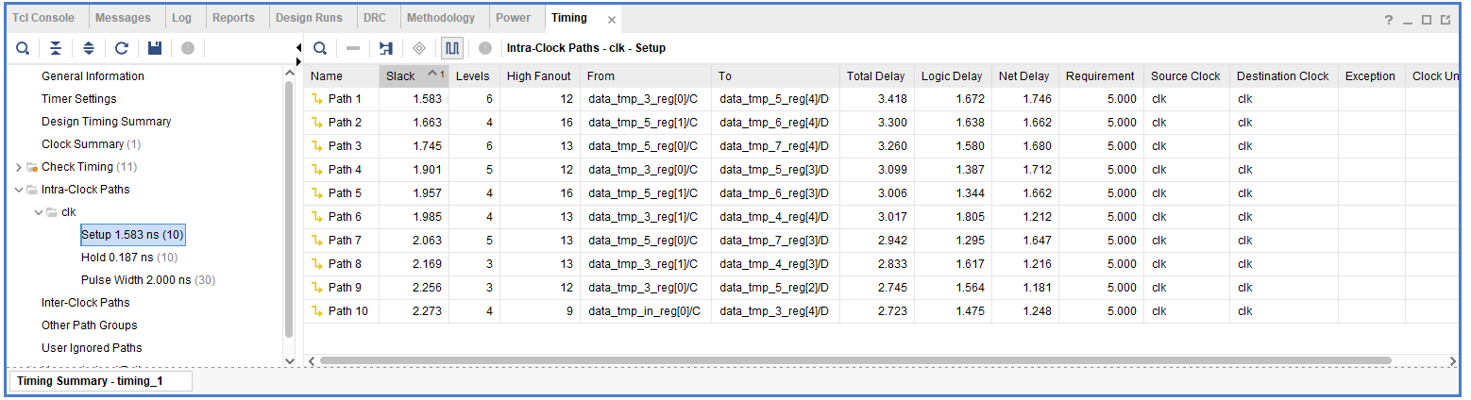
Task: Select Inter-Clock Paths in tree
Action: (x=86, y=303)
